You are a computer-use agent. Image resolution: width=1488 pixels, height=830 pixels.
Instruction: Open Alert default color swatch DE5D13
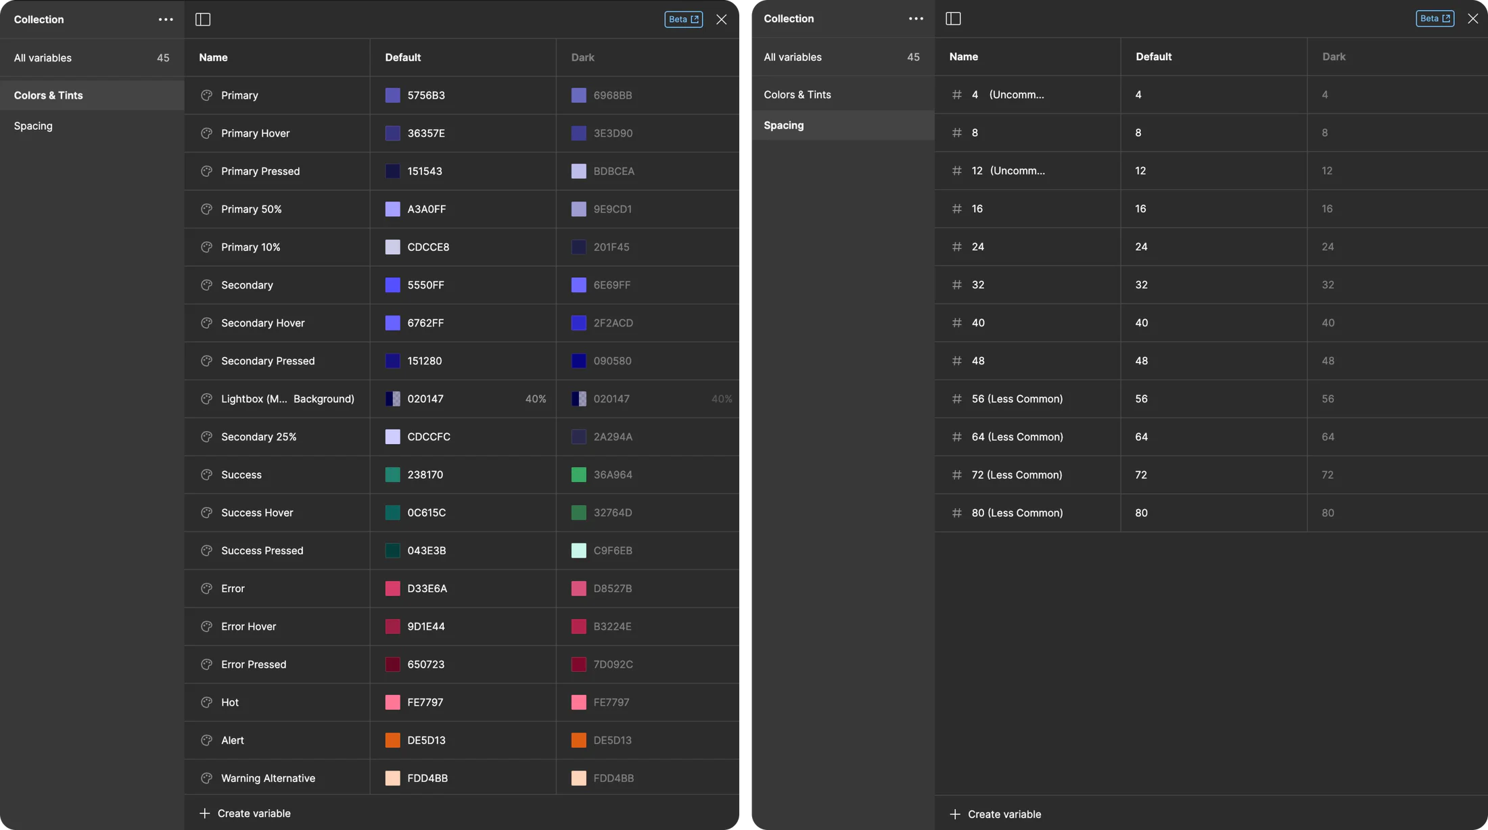(393, 740)
